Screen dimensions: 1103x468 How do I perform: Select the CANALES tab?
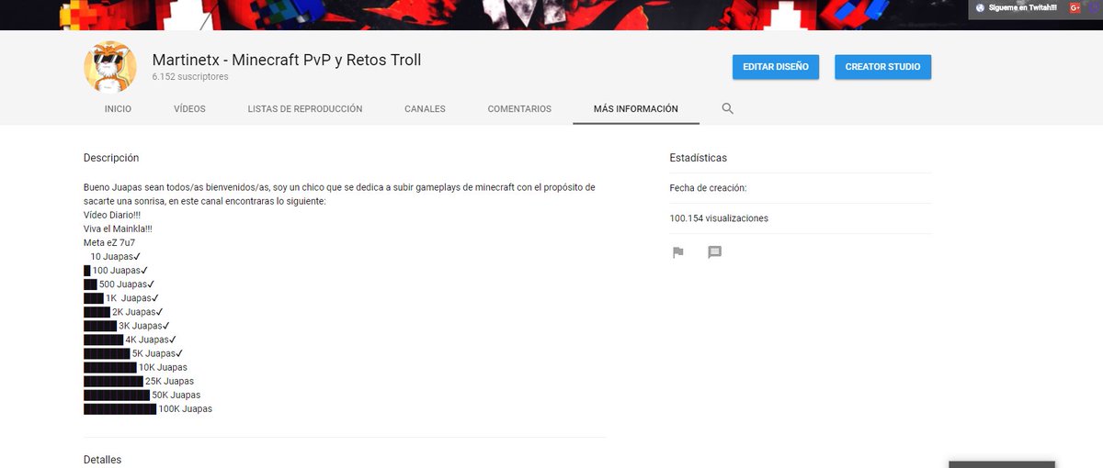[425, 108]
